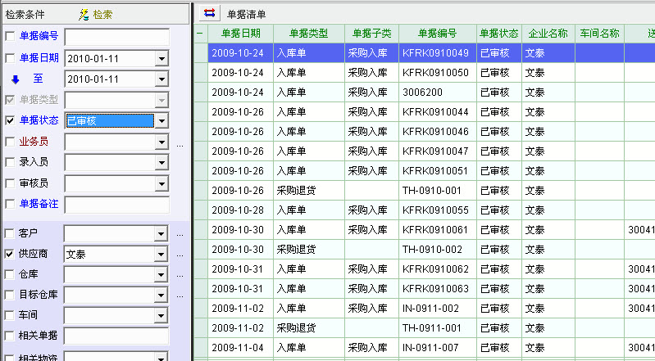Click the 单据清单 panel title

[x=247, y=14]
